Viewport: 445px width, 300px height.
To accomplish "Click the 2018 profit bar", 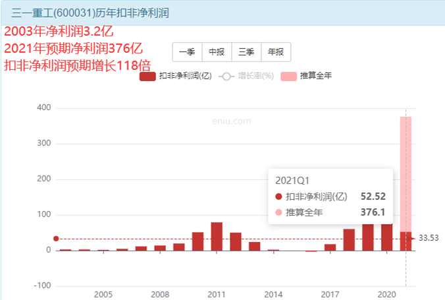I will (349, 240).
